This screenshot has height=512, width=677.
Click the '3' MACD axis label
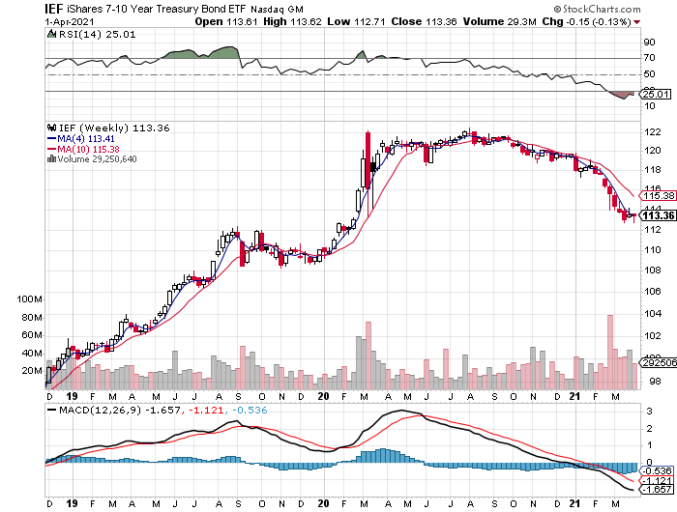(649, 412)
